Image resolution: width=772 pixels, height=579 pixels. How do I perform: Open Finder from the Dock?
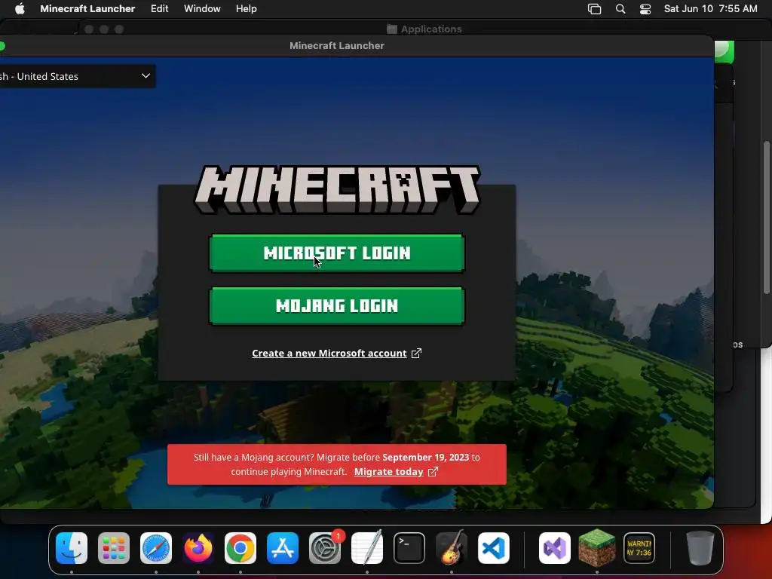tap(72, 548)
